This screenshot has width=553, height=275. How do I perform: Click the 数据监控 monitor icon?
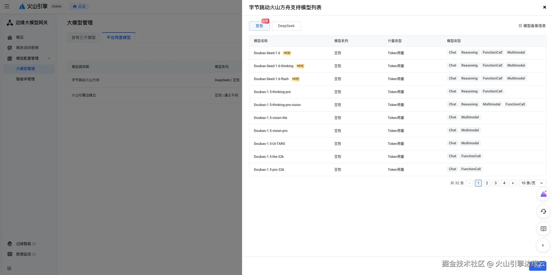click(10, 254)
